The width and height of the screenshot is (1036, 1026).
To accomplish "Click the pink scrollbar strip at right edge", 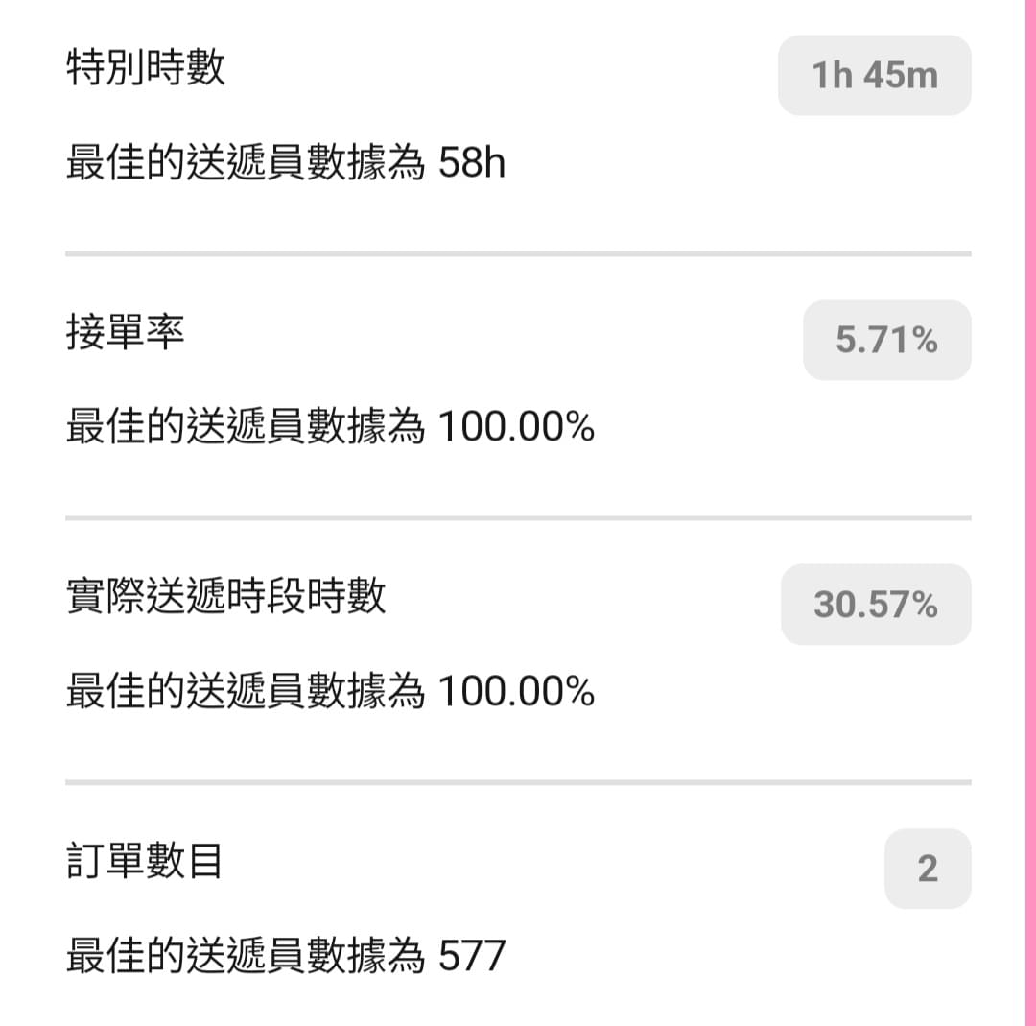I will [1030, 513].
